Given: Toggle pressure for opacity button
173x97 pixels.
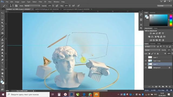Looking at the screenshot, I should coord(57,6).
